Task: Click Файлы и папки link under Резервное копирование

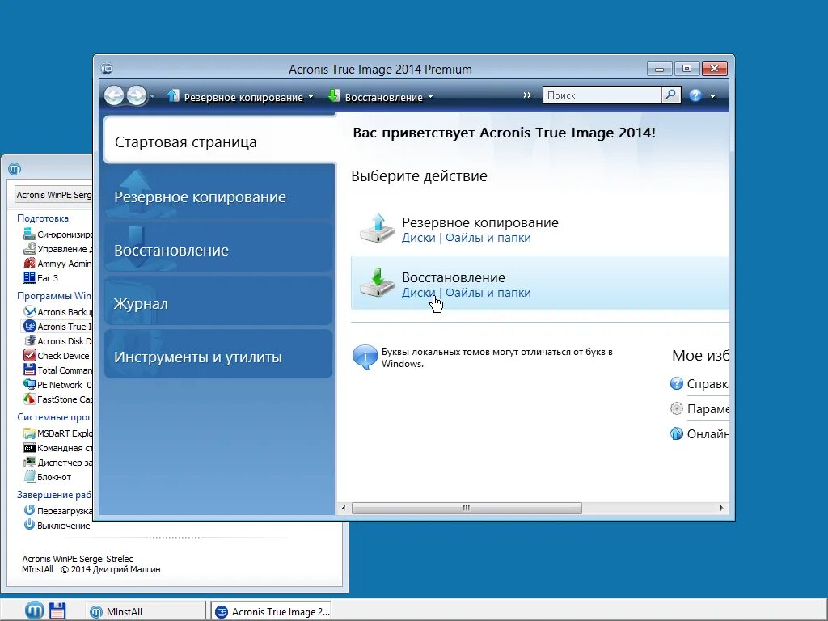Action: coord(488,238)
